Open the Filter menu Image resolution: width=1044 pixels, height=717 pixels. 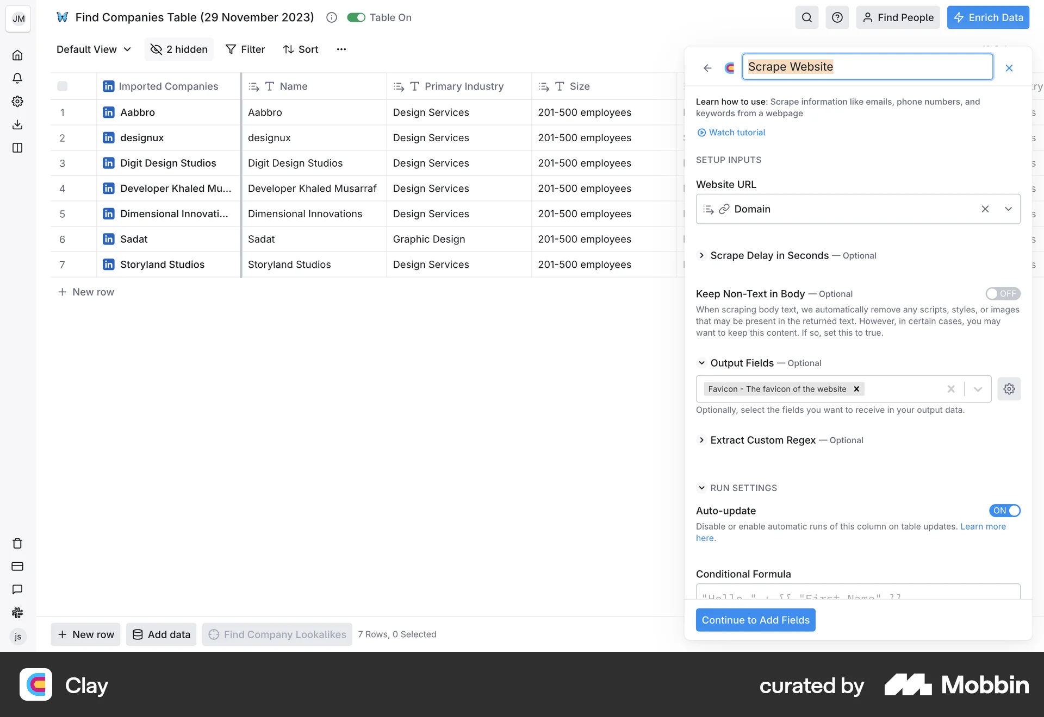(245, 49)
